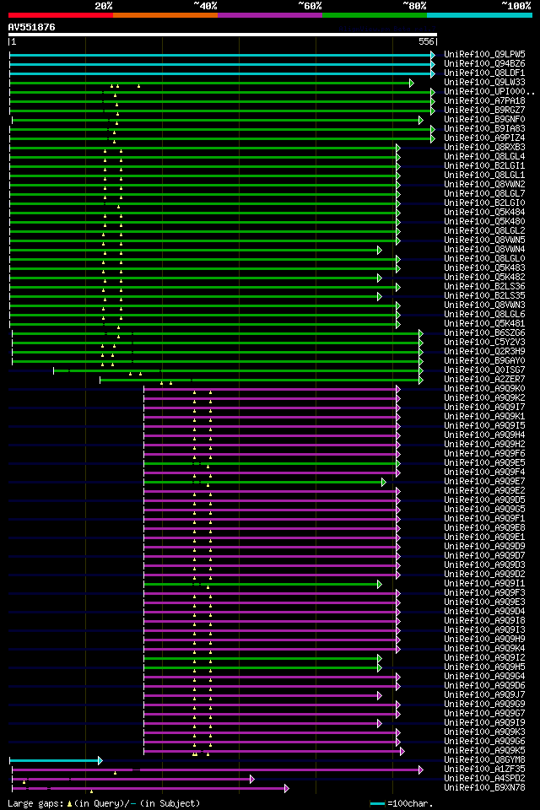Screen dimensions: 540x810
Task: Select hit label UniRef100_A9Q9I9
Action: click(x=484, y=724)
